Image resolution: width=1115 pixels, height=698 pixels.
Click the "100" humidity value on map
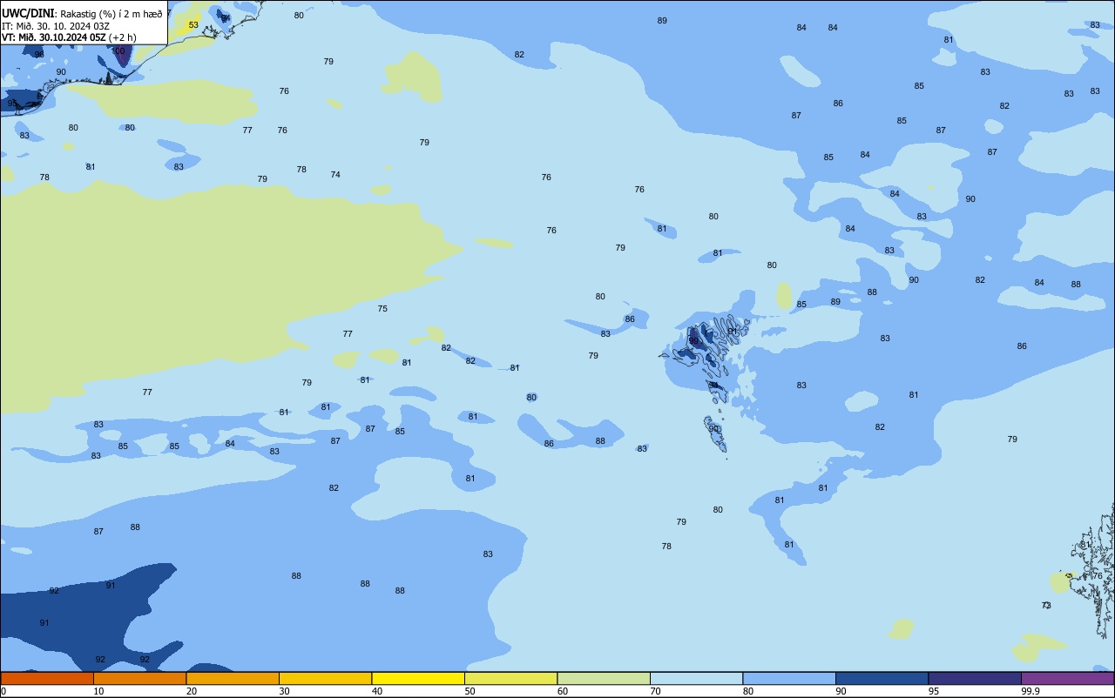point(119,51)
